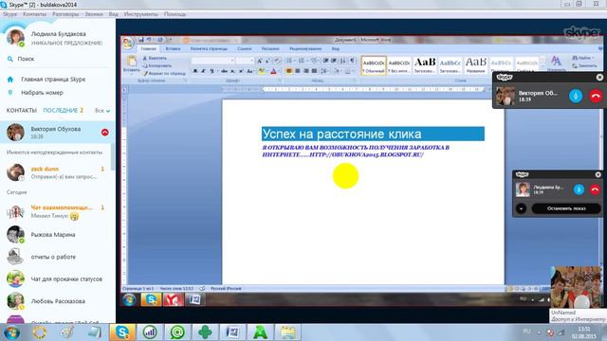This screenshot has width=607, height=341.
Task: Click Clear formatting icon in Word
Action: coord(276,61)
